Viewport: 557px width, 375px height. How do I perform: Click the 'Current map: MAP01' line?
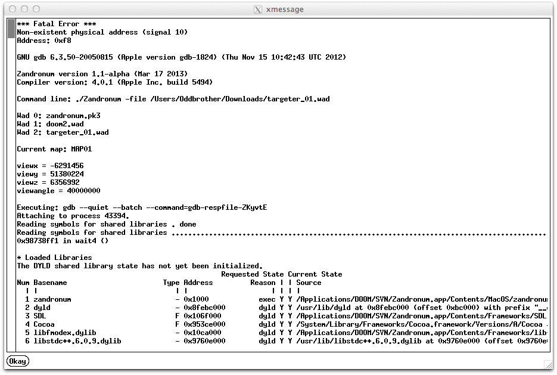[54, 149]
